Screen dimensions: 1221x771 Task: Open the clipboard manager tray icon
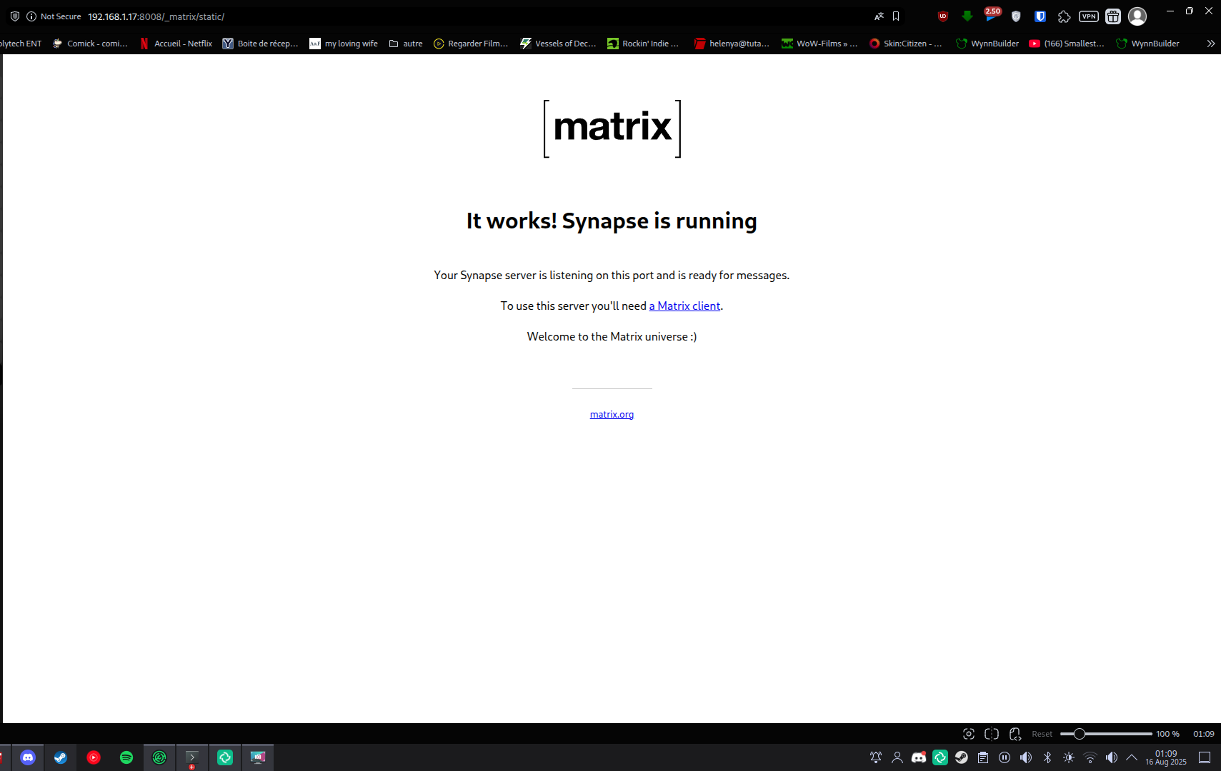click(983, 757)
